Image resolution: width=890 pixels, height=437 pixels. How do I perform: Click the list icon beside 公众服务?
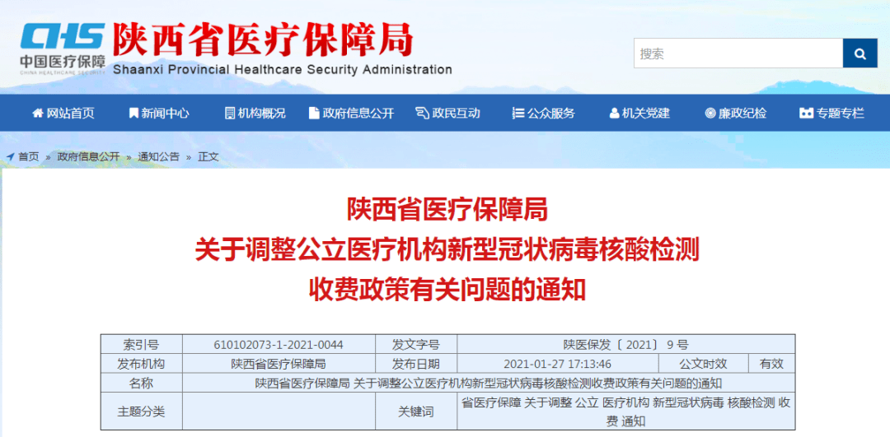point(518,114)
